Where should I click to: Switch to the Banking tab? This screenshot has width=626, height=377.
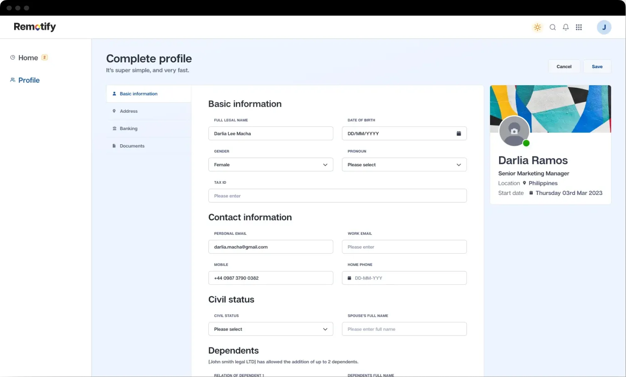pyautogui.click(x=128, y=129)
